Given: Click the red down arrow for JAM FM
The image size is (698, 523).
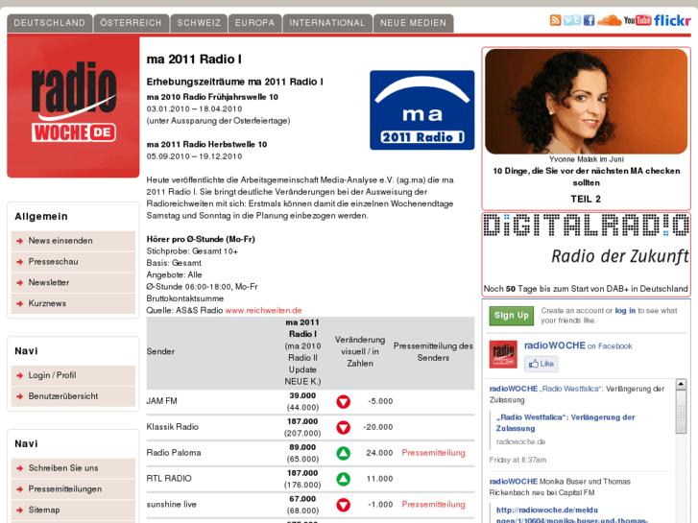Looking at the screenshot, I should [343, 401].
